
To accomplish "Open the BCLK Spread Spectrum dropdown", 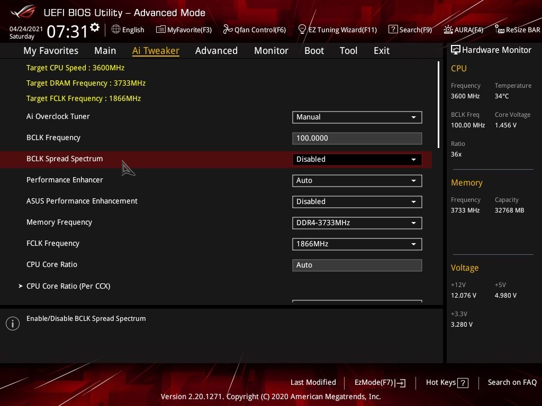I will (357, 160).
